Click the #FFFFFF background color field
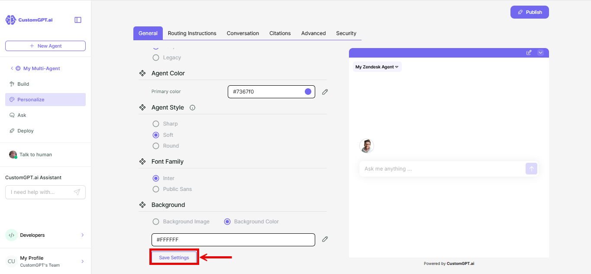Viewport: 591px width, 274px height. [x=233, y=240]
